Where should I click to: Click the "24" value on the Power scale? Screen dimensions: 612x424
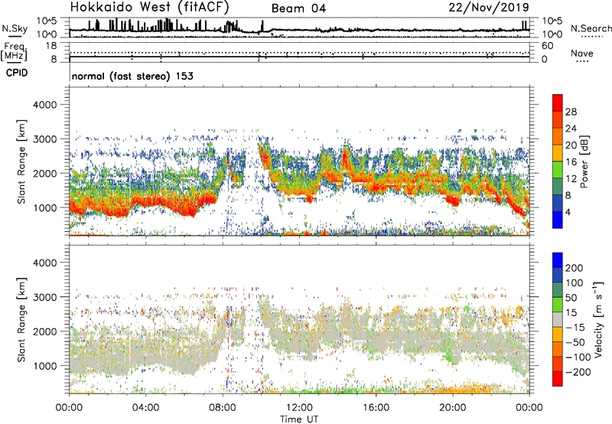coord(571,129)
